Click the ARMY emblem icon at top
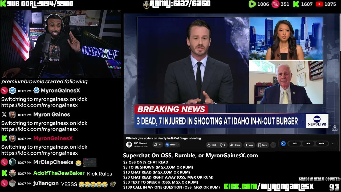This screenshot has height=192, width=341. pyautogui.click(x=146, y=5)
